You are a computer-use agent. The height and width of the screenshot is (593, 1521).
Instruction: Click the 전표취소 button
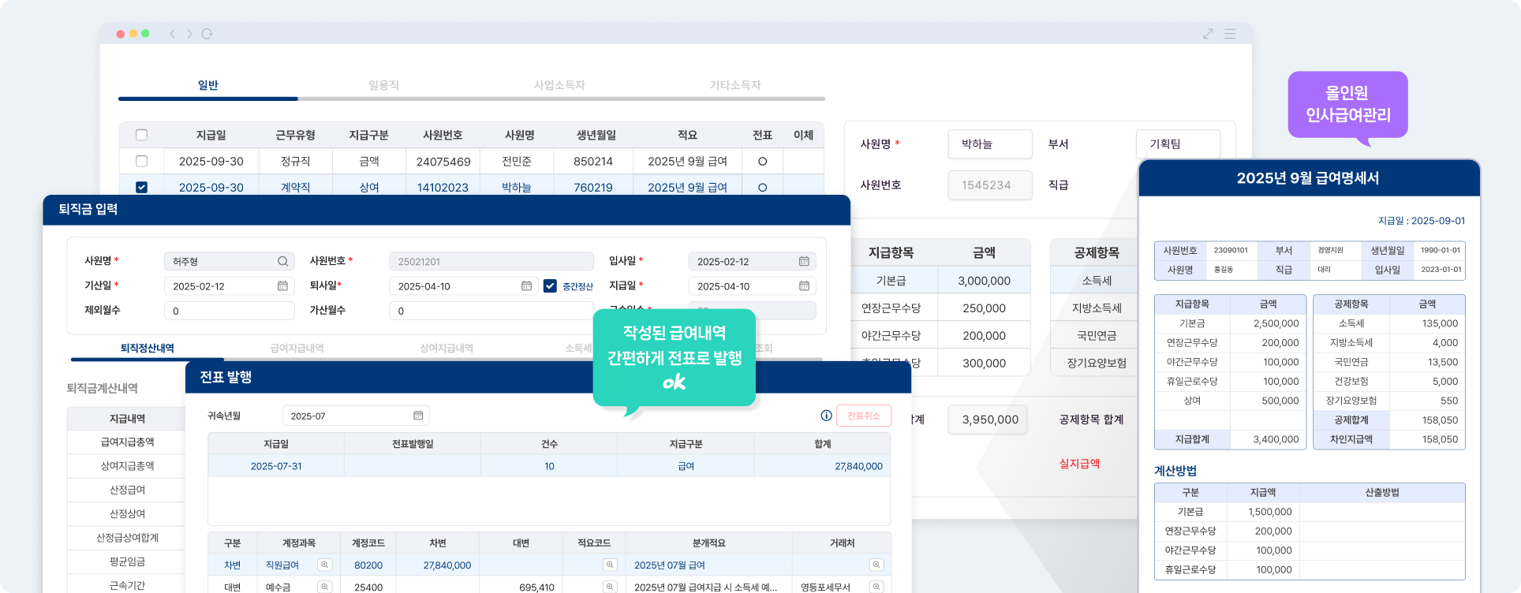click(x=864, y=416)
